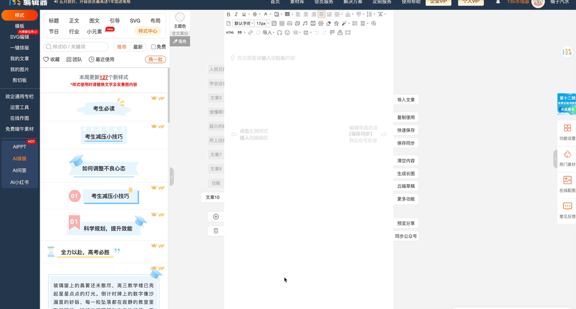Open AI排版 in left sidebar
This screenshot has height=309, width=576.
[x=19, y=158]
